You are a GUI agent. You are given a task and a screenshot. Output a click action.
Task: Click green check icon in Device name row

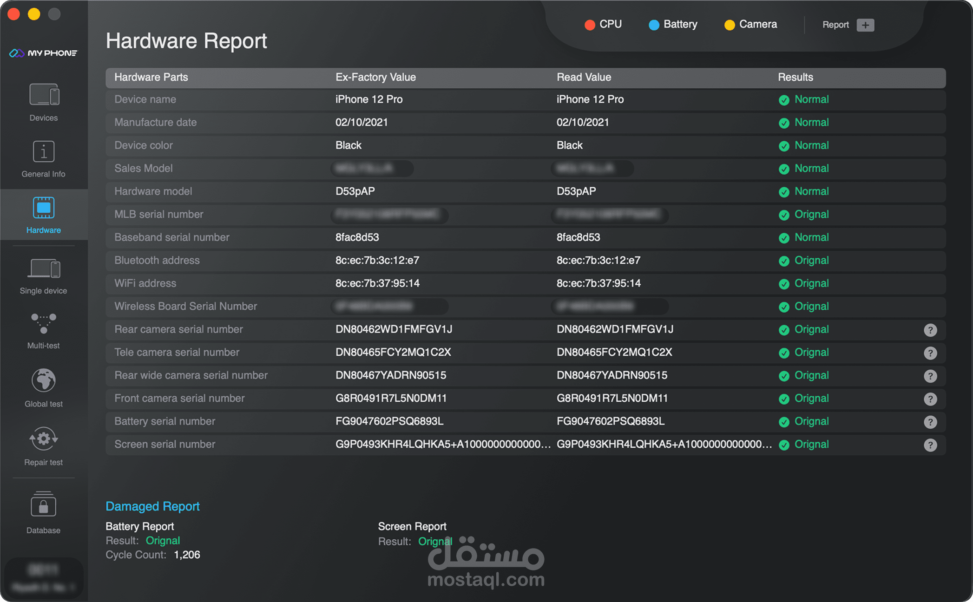(x=784, y=100)
